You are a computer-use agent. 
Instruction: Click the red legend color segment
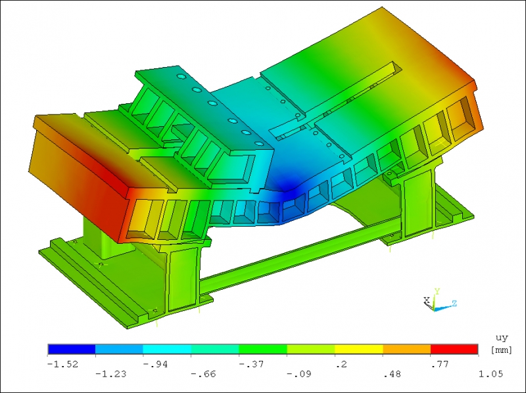click(454, 348)
